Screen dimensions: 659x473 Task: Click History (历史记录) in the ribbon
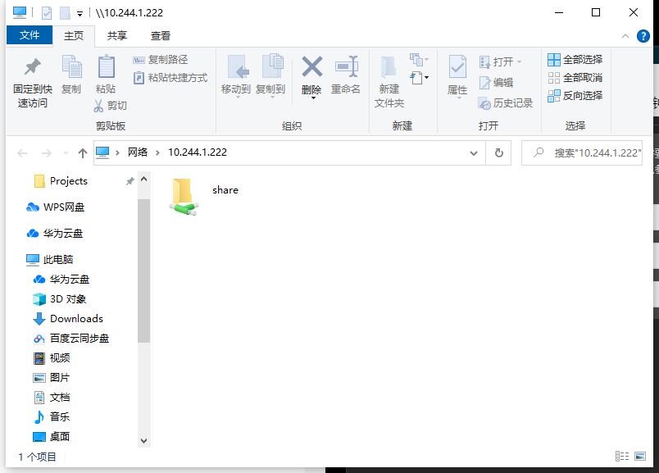[505, 103]
